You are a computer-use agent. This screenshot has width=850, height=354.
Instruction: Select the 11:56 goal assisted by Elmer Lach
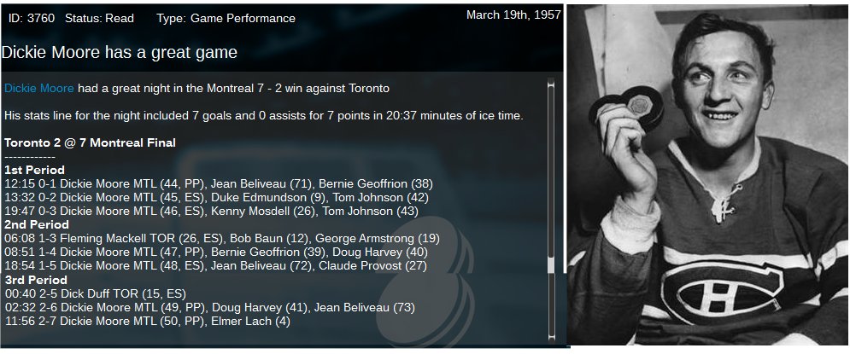coord(147,321)
